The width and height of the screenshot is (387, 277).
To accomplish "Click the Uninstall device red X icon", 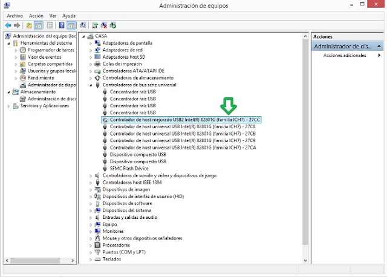I will (104, 25).
